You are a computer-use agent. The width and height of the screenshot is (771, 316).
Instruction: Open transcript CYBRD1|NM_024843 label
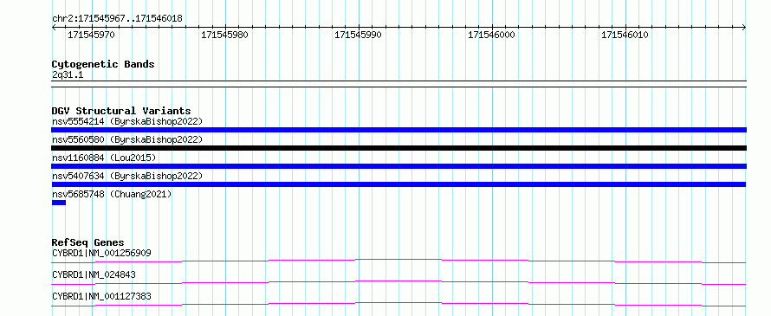94,275
